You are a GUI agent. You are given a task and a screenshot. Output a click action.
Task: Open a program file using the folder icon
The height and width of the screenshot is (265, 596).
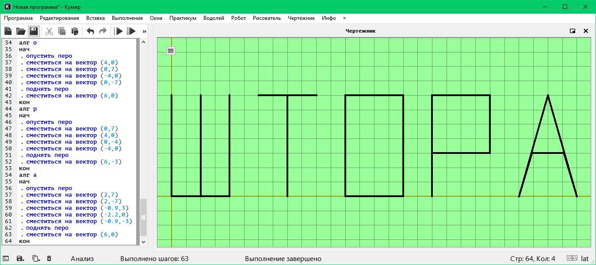tap(21, 31)
